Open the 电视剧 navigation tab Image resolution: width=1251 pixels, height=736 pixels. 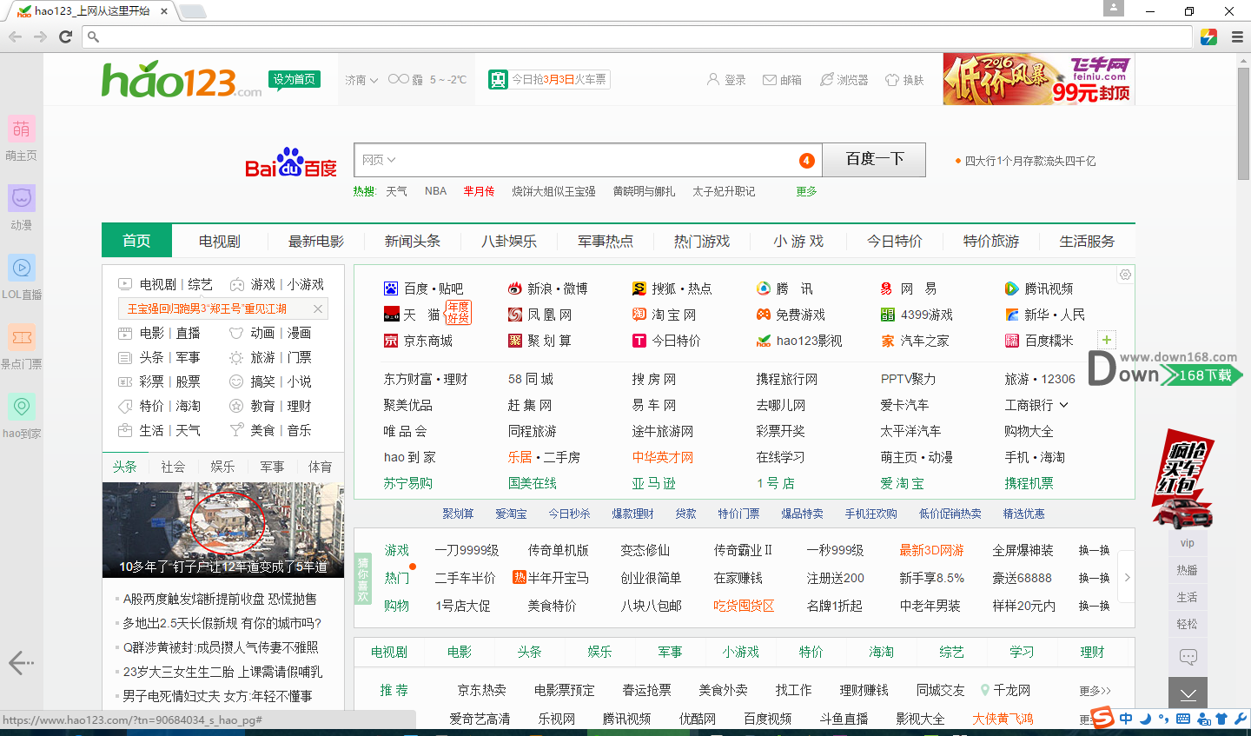click(x=219, y=241)
